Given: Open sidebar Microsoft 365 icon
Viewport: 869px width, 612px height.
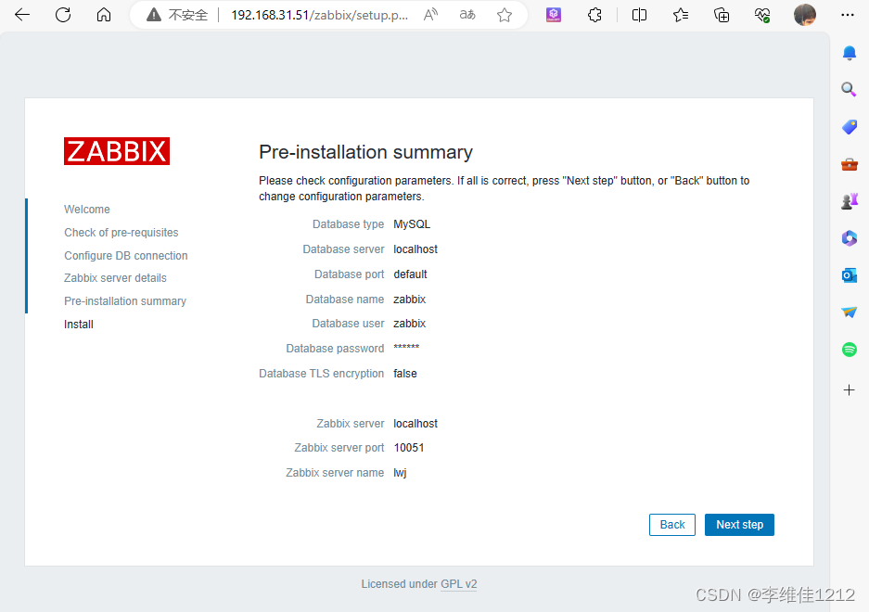Looking at the screenshot, I should coord(849,238).
